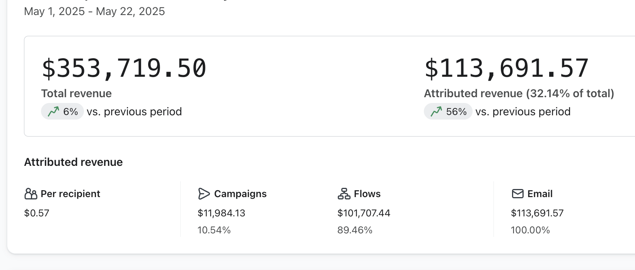Click the trend arrow icon beside 6%
Image resolution: width=635 pixels, height=270 pixels.
click(53, 112)
